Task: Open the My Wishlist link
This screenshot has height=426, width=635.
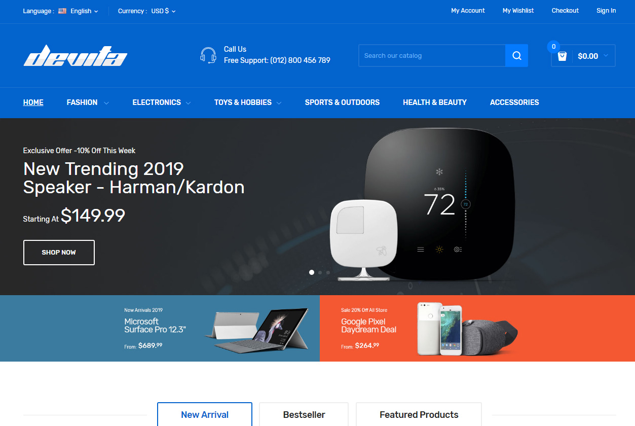Action: [x=518, y=11]
